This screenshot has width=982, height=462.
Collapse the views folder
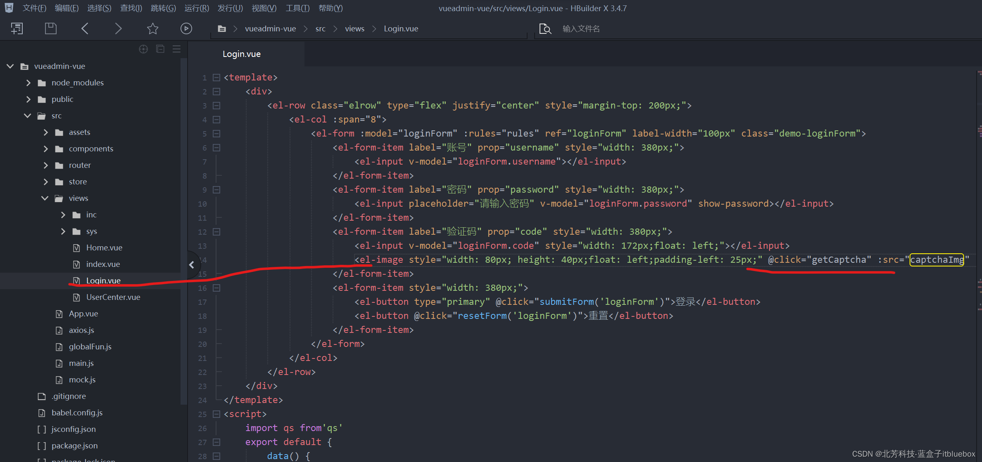(x=45, y=198)
